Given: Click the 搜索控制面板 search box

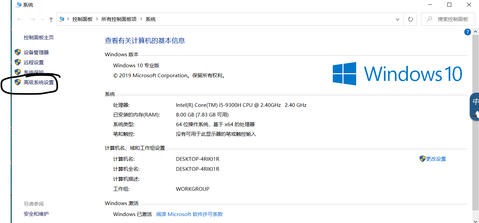Looking at the screenshot, I should click(x=448, y=19).
